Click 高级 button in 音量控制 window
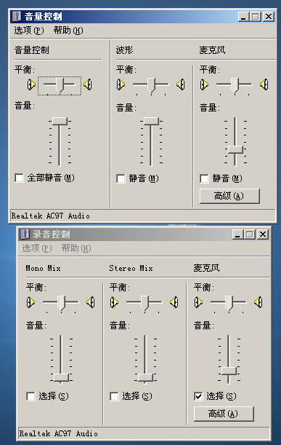This screenshot has height=445, width=281. click(229, 196)
